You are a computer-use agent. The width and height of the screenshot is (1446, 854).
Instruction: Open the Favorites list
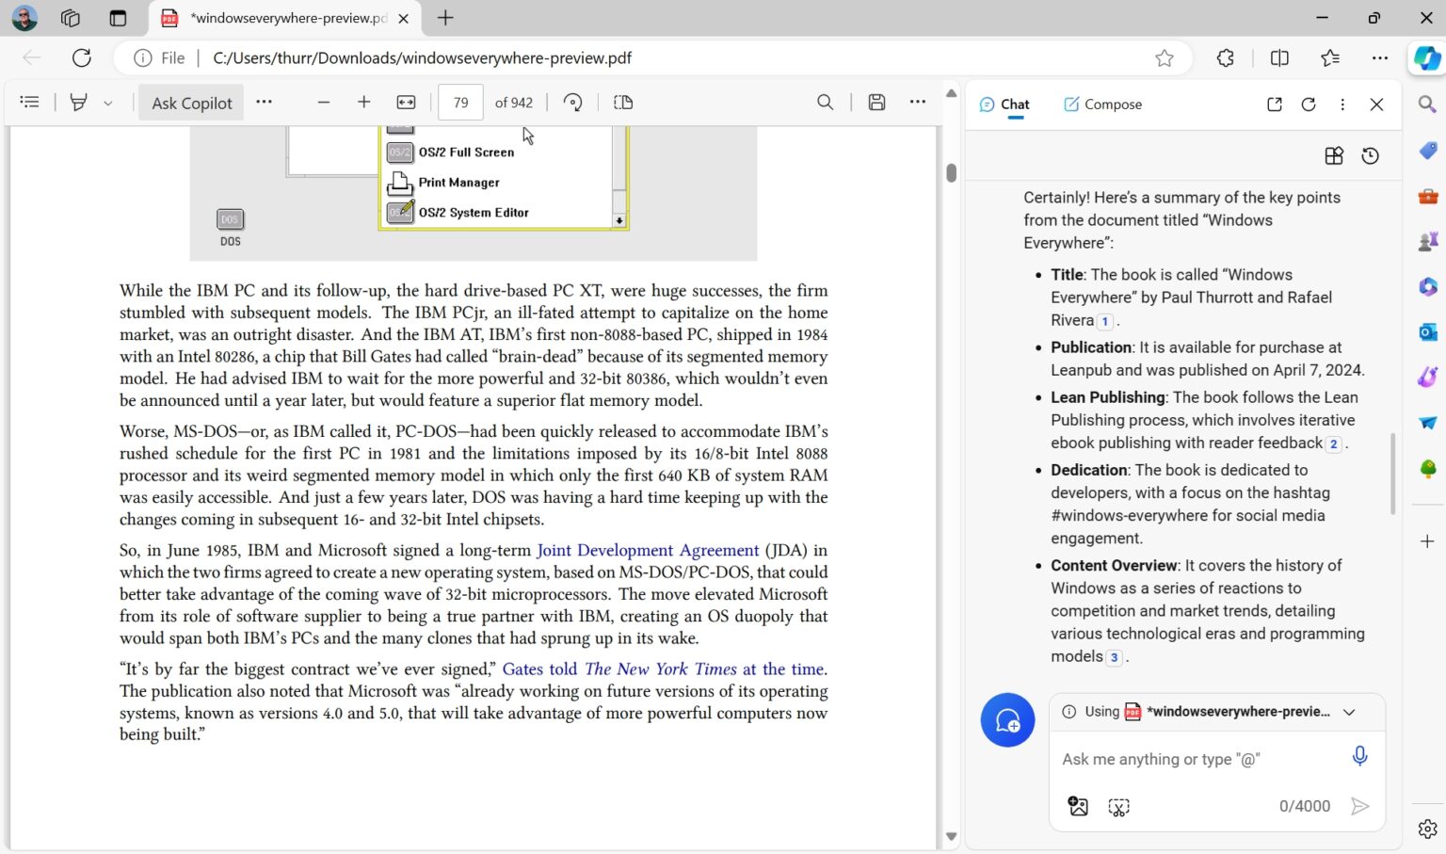[1330, 57]
